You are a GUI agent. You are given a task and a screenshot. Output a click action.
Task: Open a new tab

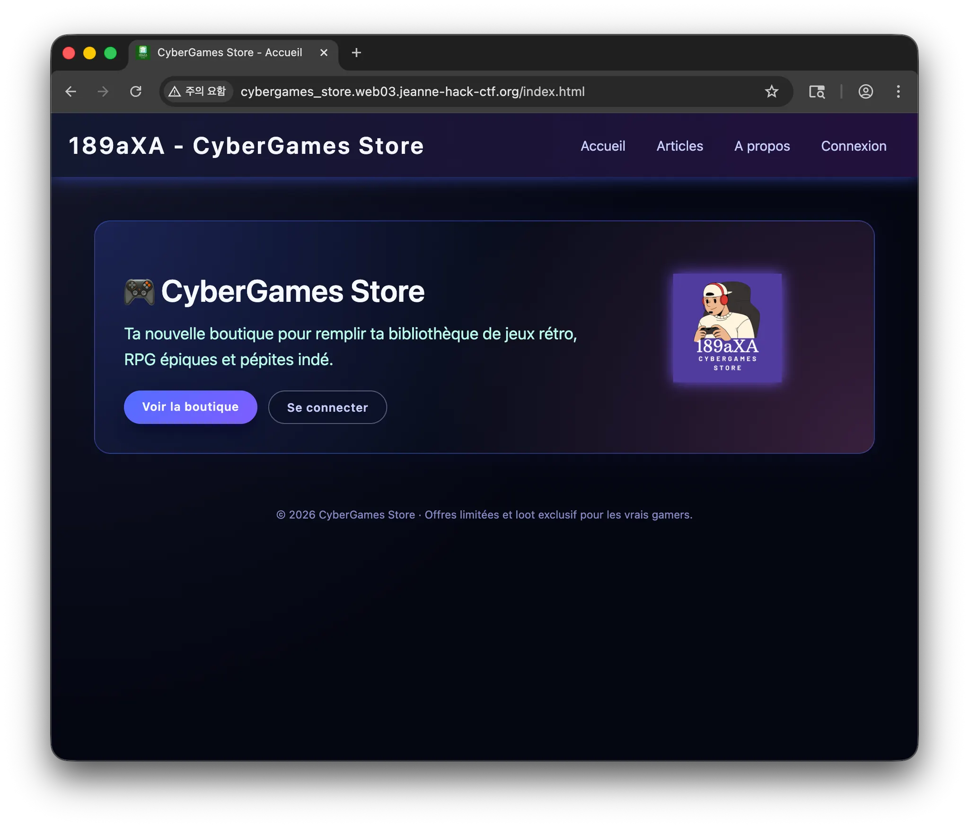point(356,53)
